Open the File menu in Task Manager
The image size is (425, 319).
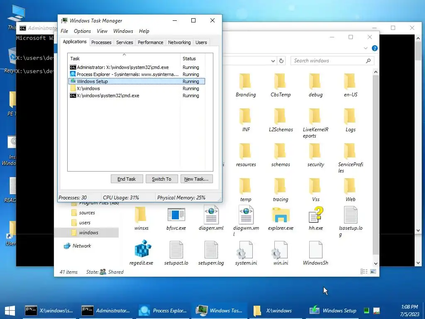coord(64,31)
